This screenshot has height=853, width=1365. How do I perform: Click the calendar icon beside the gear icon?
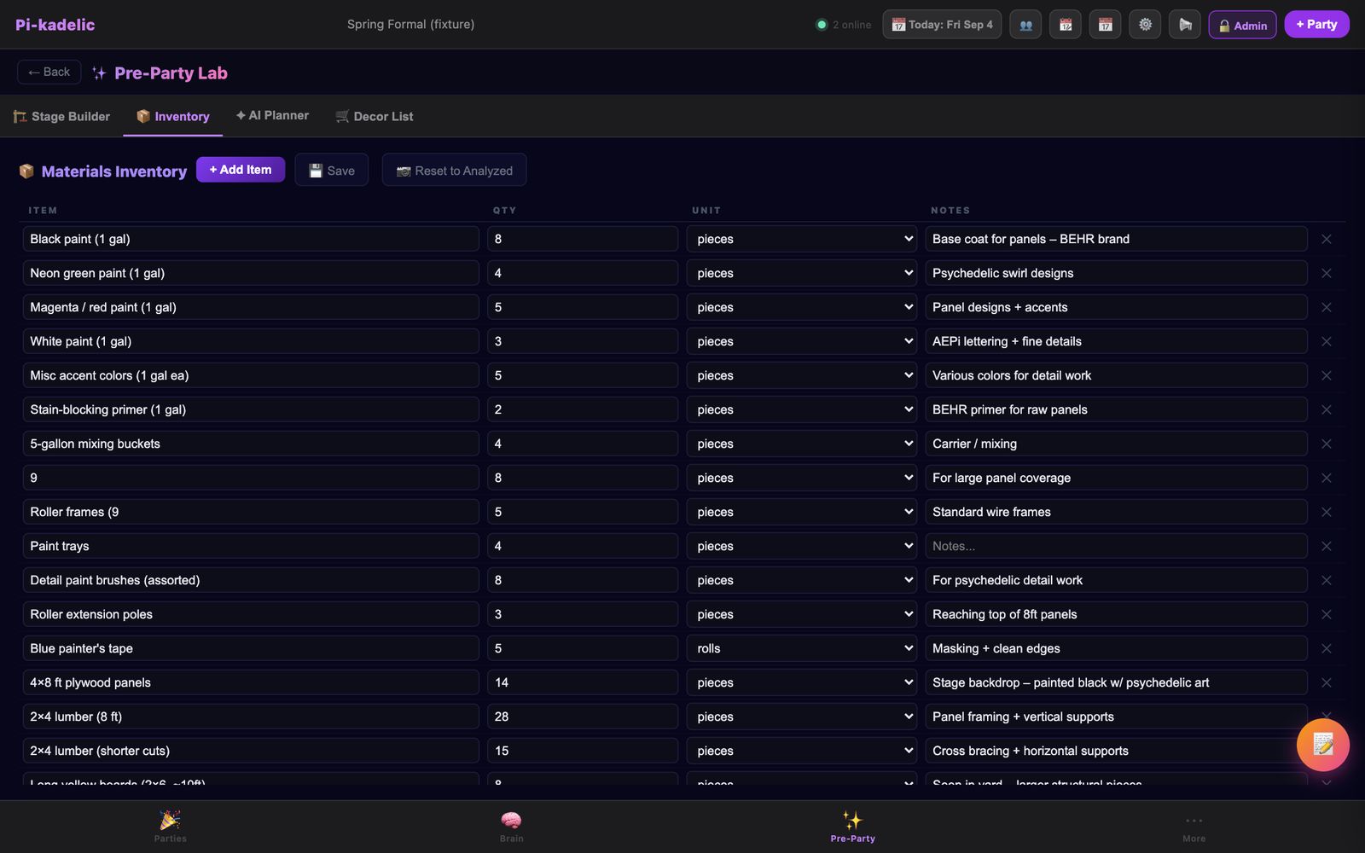pos(1106,25)
